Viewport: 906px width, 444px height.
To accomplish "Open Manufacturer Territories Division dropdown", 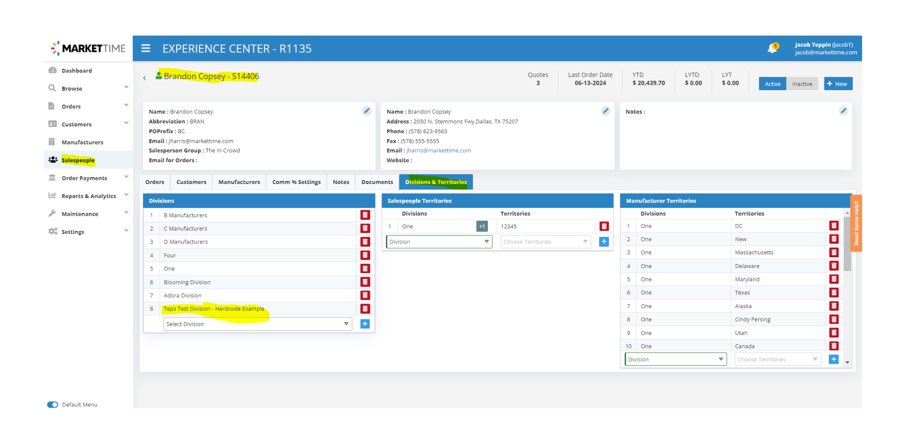I will coord(676,359).
